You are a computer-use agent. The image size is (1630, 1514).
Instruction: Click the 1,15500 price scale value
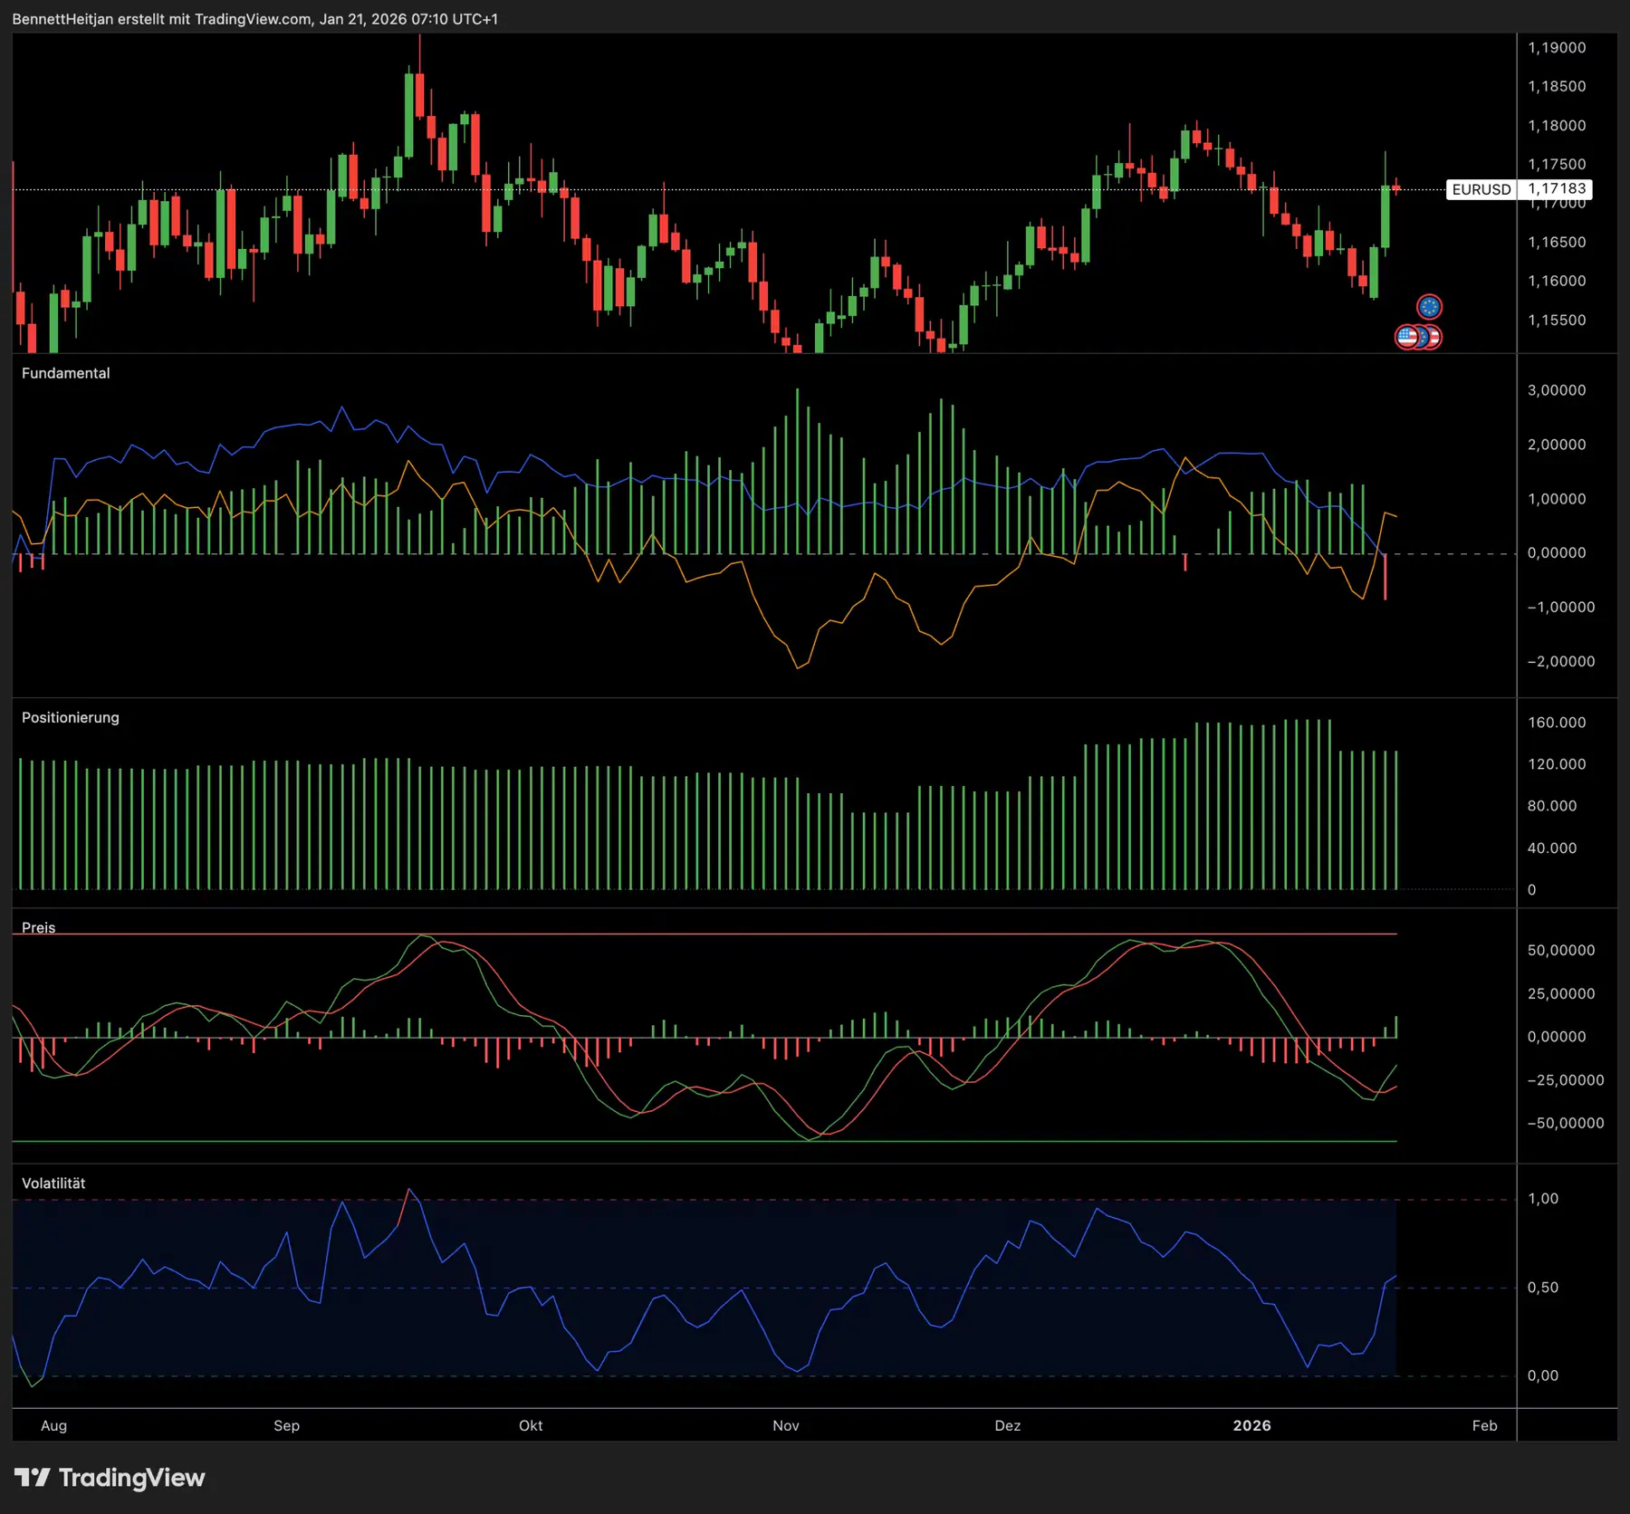pyautogui.click(x=1557, y=321)
